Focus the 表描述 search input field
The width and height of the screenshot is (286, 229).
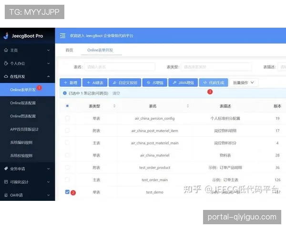click(282, 67)
